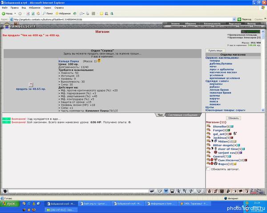
Task: Click the Windows пуск Start button
Action: coord(10,204)
